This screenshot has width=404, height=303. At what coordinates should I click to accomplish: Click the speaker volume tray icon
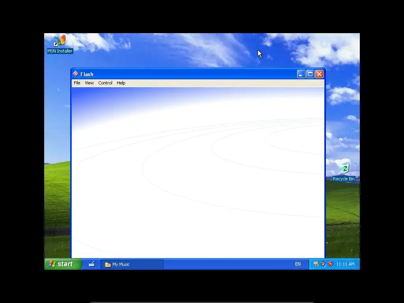(x=323, y=264)
